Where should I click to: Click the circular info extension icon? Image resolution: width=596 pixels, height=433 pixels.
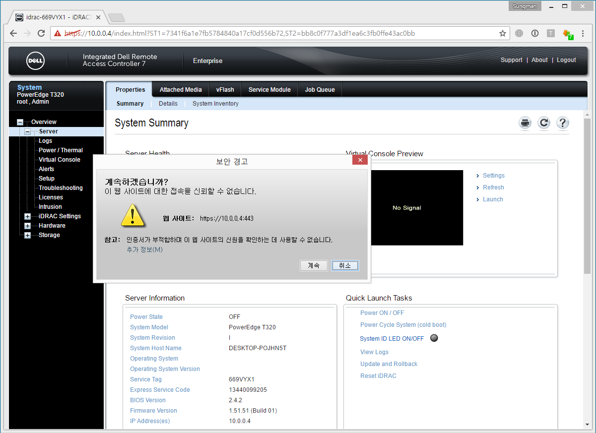pos(535,33)
